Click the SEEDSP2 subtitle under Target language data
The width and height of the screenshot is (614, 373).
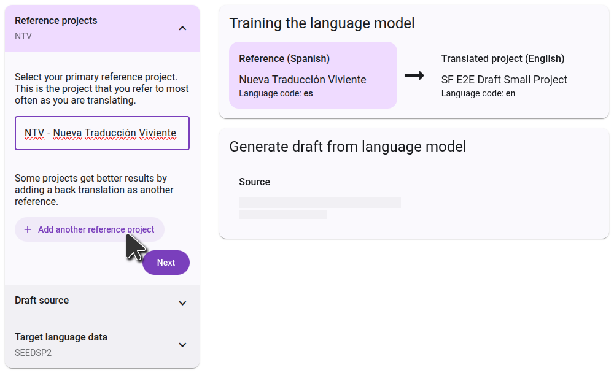(x=32, y=353)
